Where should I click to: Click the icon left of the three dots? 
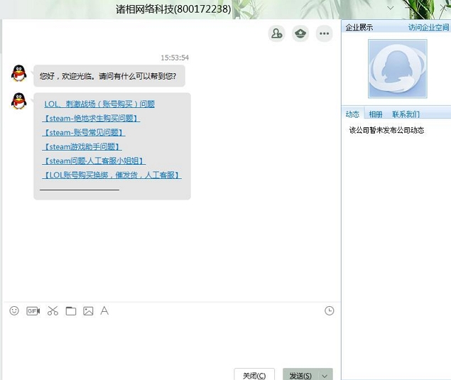300,33
